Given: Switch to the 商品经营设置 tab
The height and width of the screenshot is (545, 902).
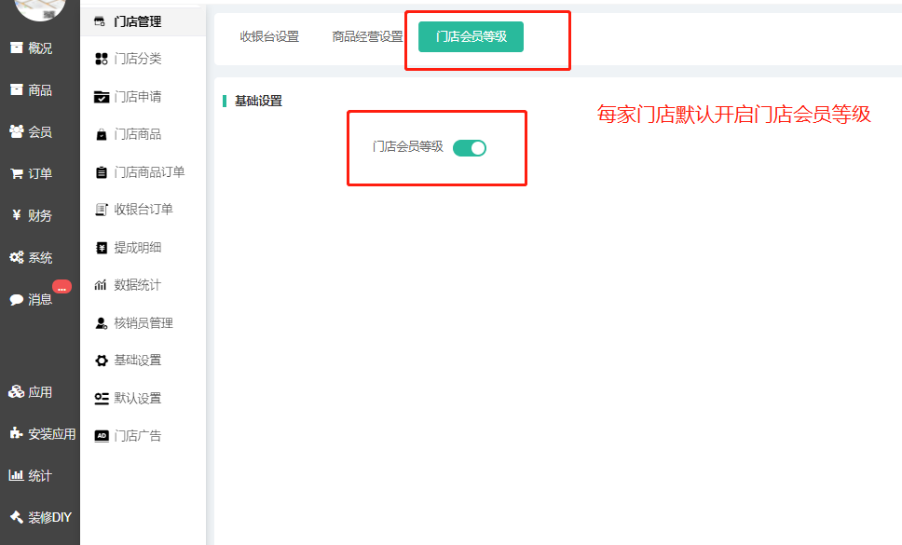Looking at the screenshot, I should tap(367, 36).
